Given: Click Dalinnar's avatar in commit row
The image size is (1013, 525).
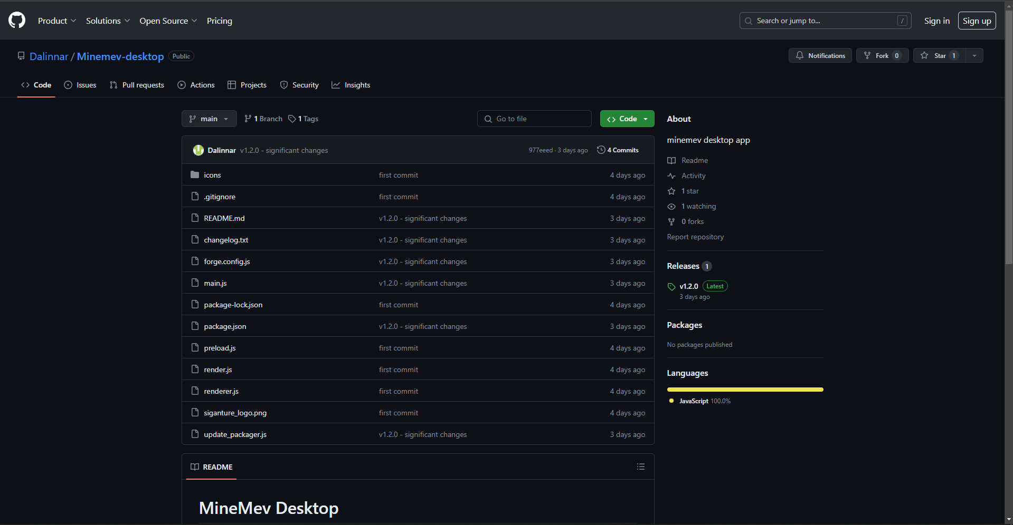Looking at the screenshot, I should tap(198, 150).
